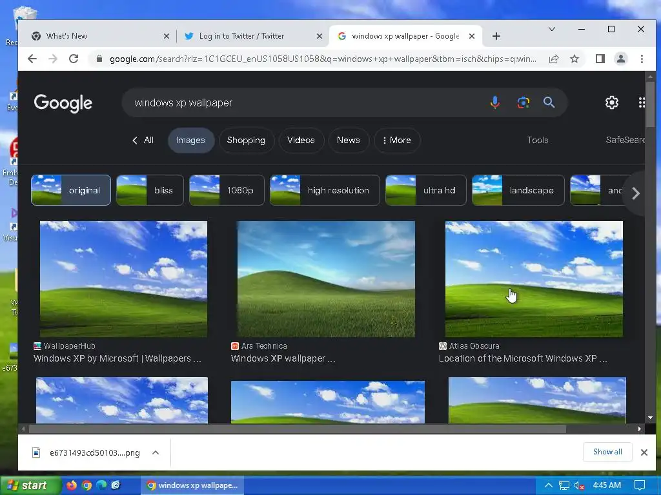Bookmark this page with the star icon

coord(574,59)
